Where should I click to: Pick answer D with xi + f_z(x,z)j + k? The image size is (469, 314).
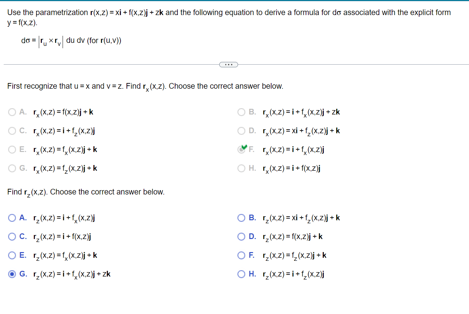click(241, 131)
